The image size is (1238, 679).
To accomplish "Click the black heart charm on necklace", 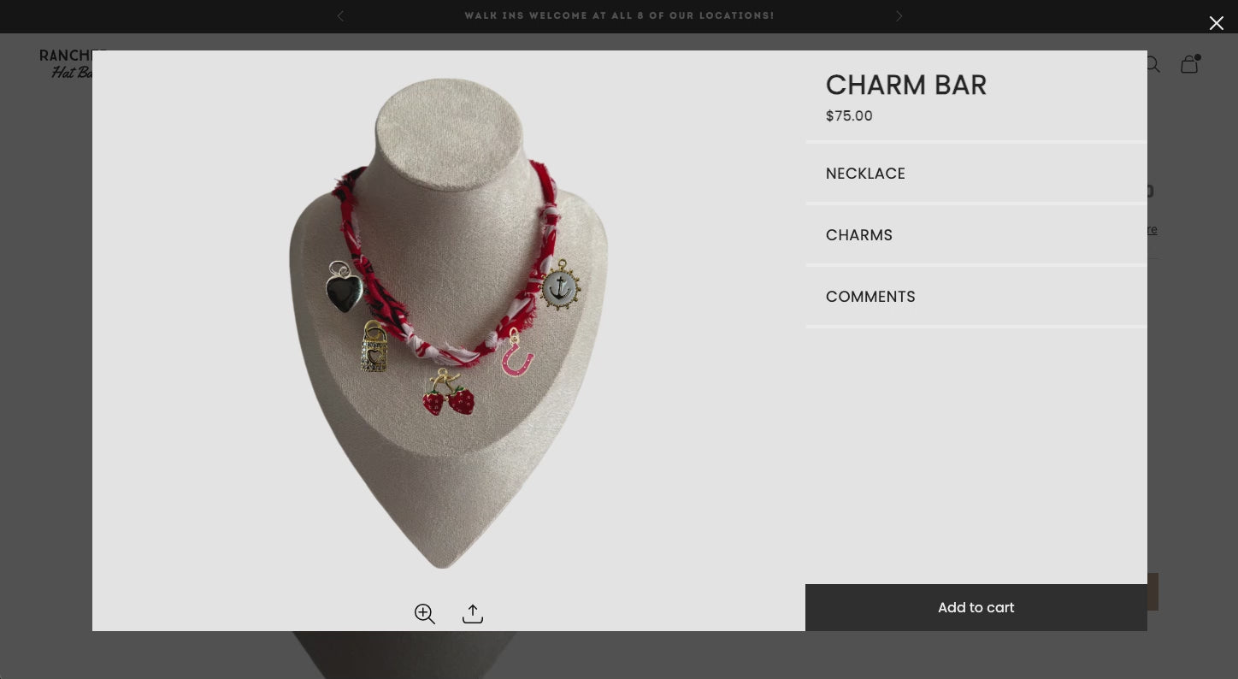I will pos(344,287).
